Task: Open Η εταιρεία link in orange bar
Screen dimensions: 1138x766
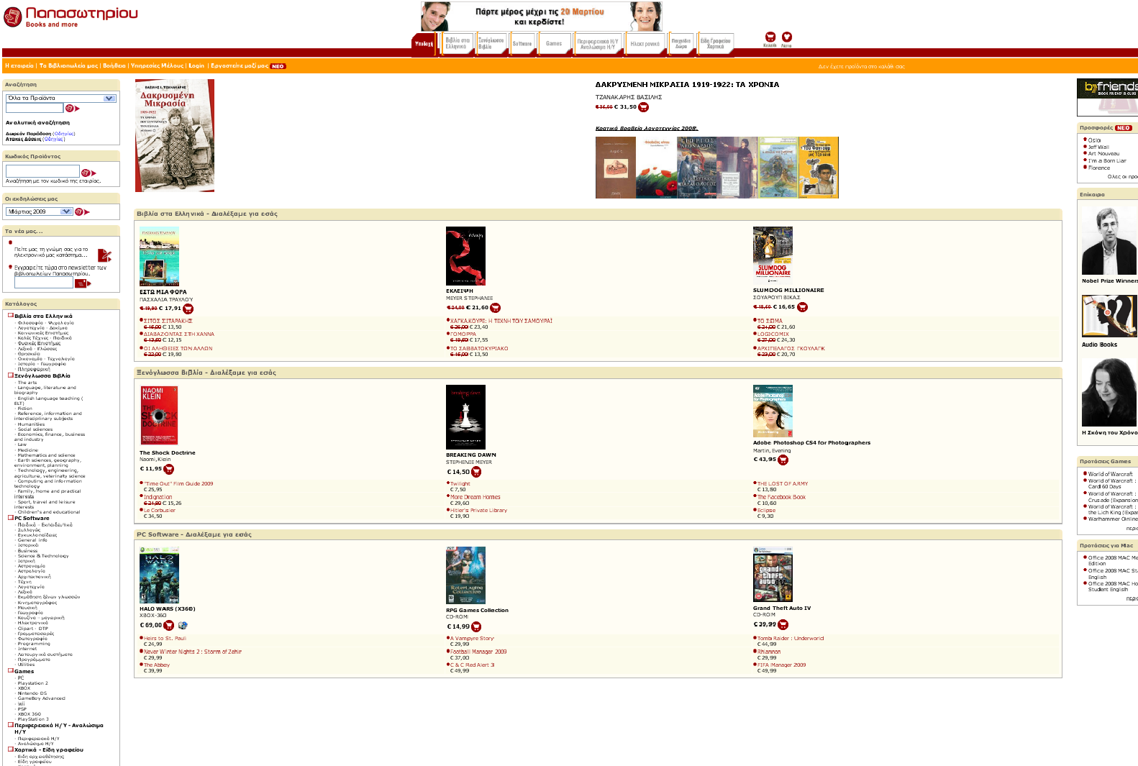Action: coord(19,66)
